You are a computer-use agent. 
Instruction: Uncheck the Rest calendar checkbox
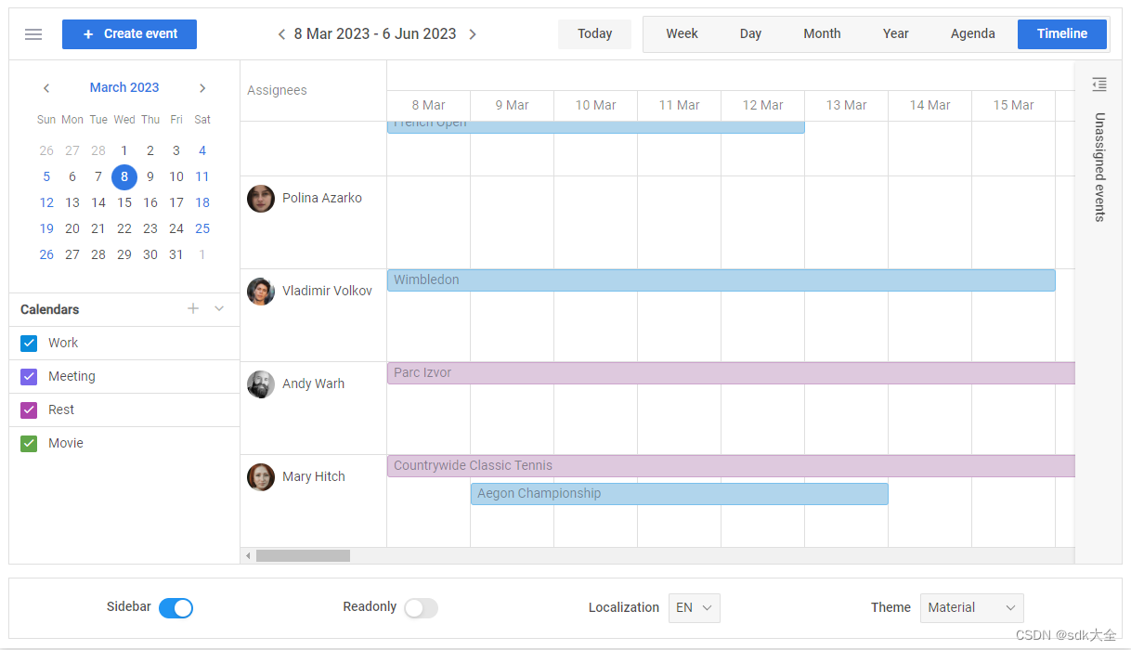point(29,410)
